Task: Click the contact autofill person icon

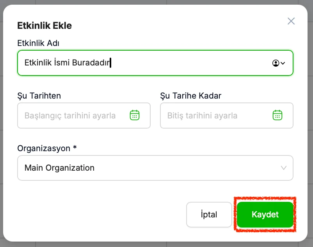Action: (276, 63)
